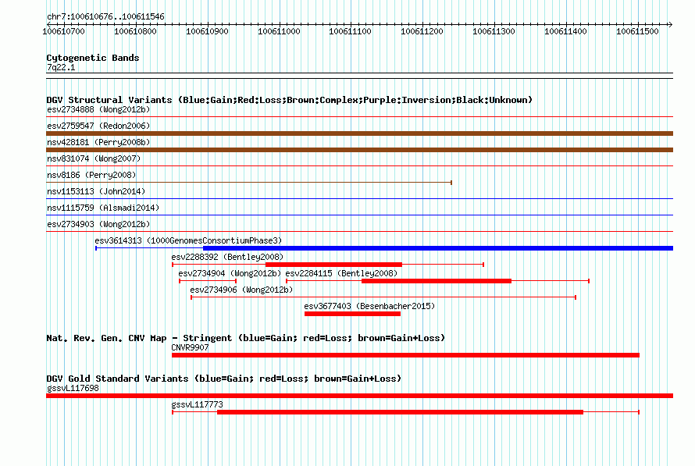695x466 pixels.
Task: Select nsv1153113 (John2014) variant label
Action: coord(96,191)
